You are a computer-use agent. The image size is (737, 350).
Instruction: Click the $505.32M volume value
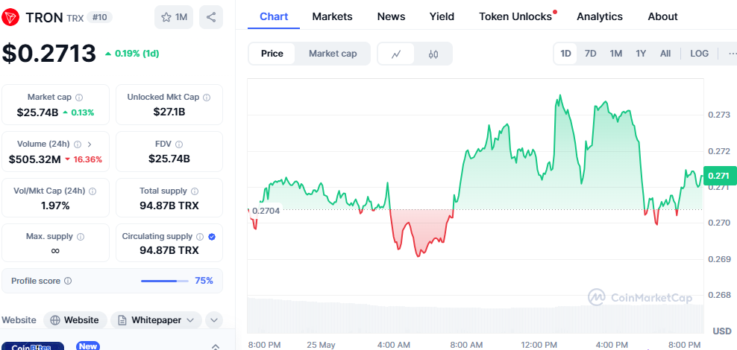pos(35,159)
